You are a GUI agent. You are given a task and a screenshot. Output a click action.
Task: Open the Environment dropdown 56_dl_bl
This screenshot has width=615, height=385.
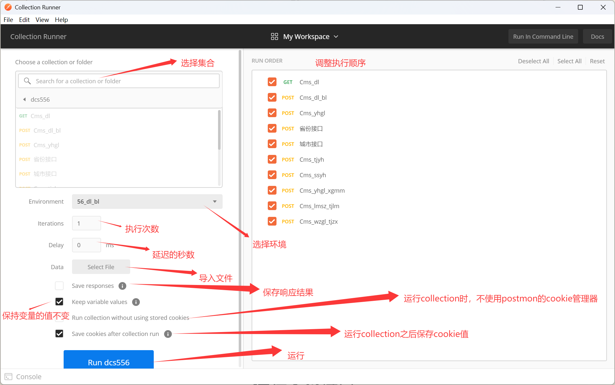coord(147,201)
